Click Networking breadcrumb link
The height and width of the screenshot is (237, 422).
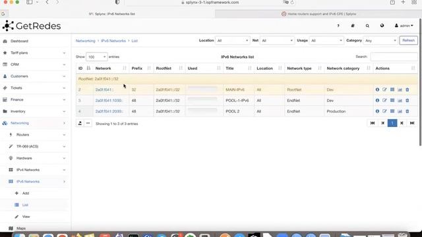click(86, 41)
